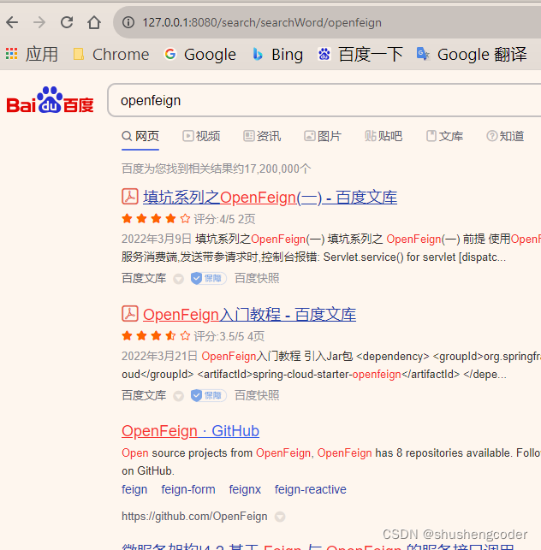This screenshot has width=541, height=550.
Task: Go to the browser home page icon
Action: pos(94,22)
